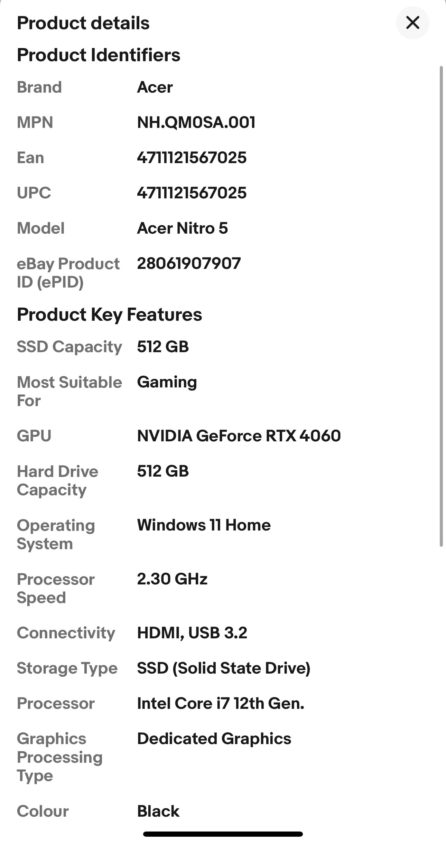Tap the vertical scrollbar on right edge

pos(441,306)
